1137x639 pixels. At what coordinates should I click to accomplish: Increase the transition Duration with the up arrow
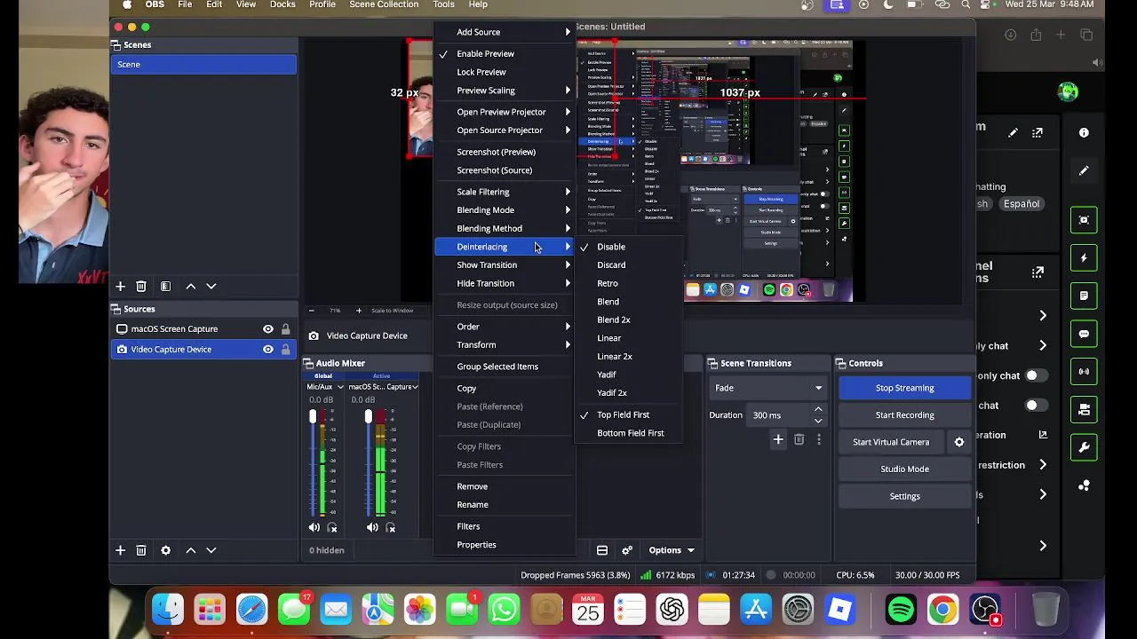point(818,410)
